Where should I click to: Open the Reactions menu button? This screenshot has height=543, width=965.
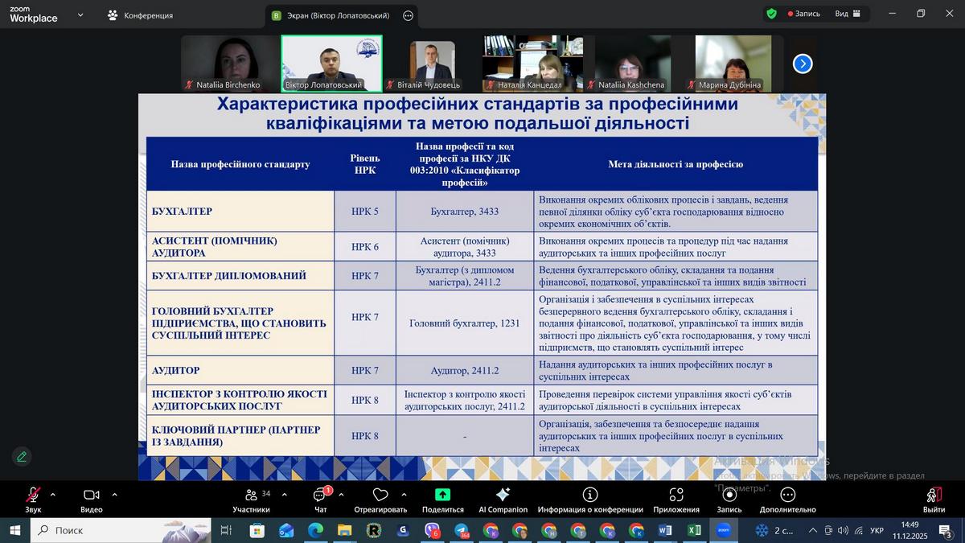tap(380, 499)
